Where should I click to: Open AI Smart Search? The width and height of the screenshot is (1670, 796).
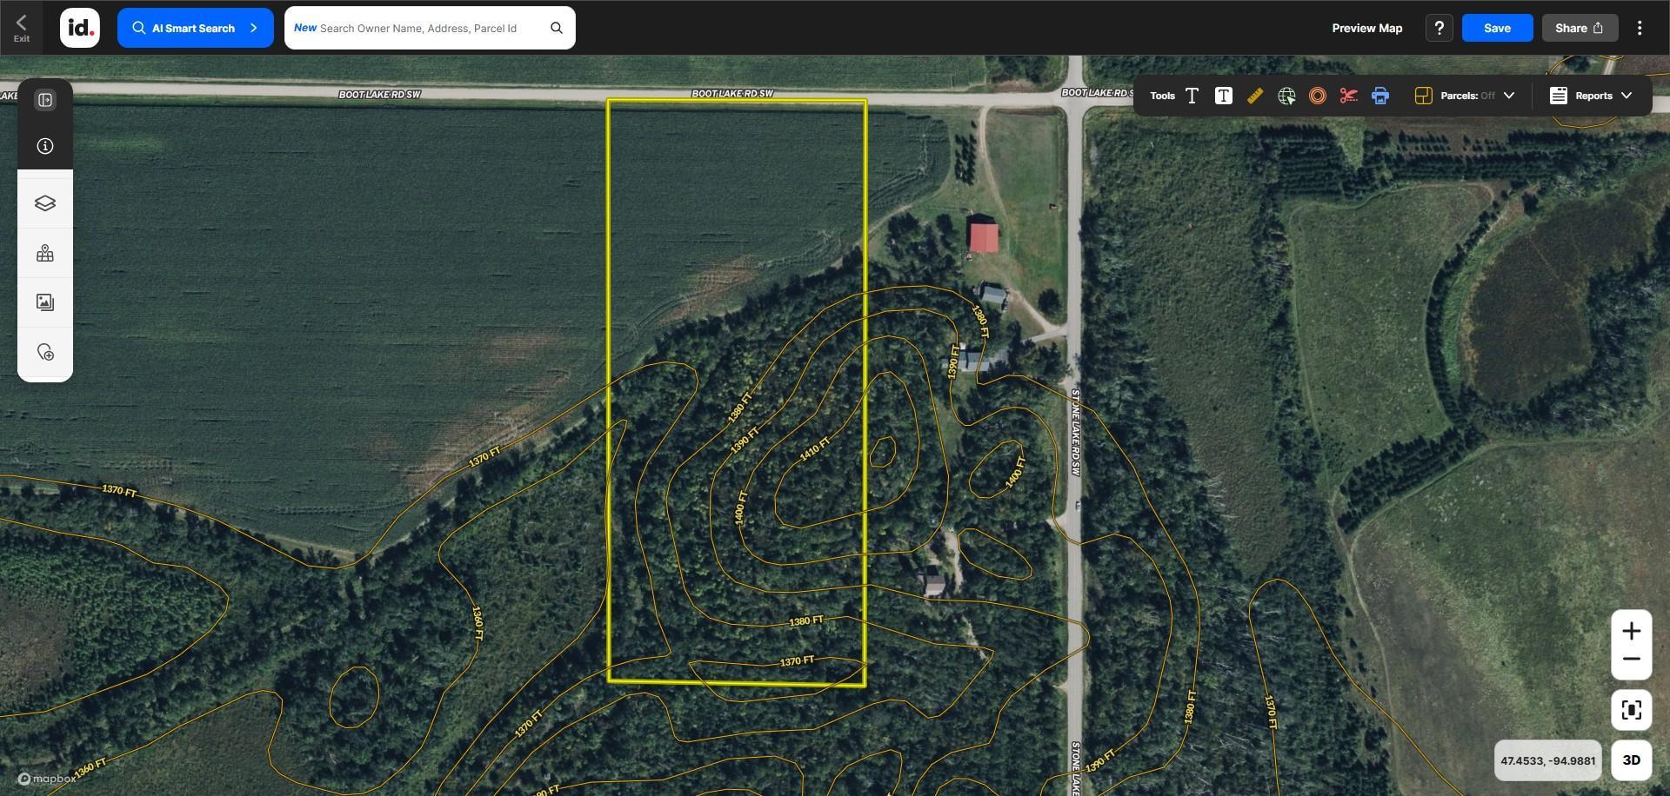195,28
